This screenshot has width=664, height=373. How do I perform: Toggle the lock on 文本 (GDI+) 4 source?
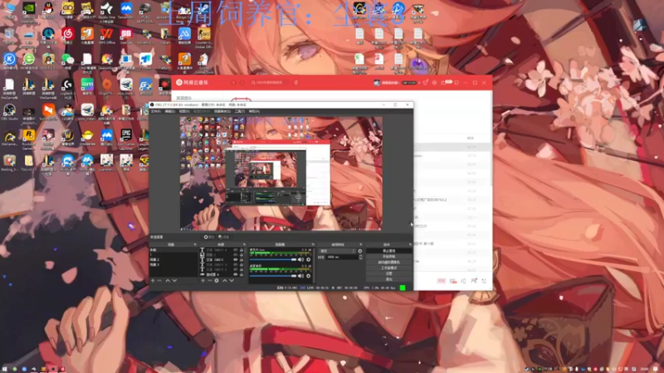coord(242,249)
